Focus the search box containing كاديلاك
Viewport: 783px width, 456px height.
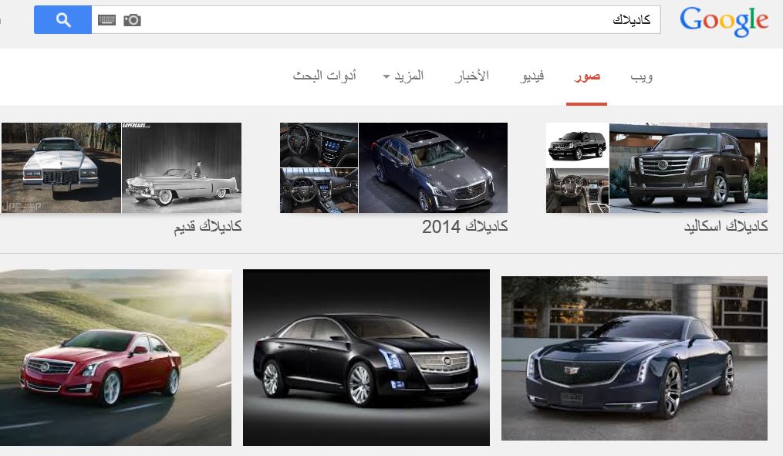pos(376,20)
